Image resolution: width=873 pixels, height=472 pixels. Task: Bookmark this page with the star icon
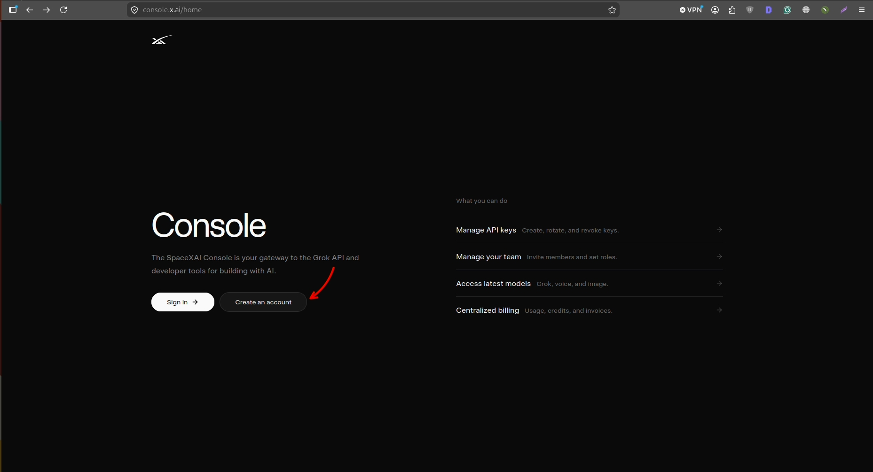pyautogui.click(x=612, y=10)
